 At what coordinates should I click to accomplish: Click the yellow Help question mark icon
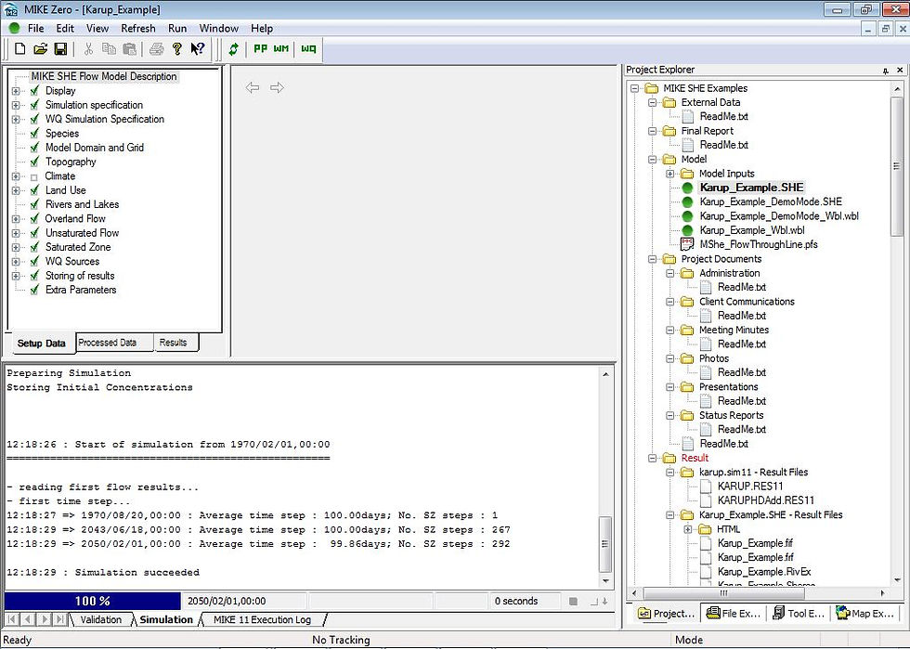tap(177, 49)
